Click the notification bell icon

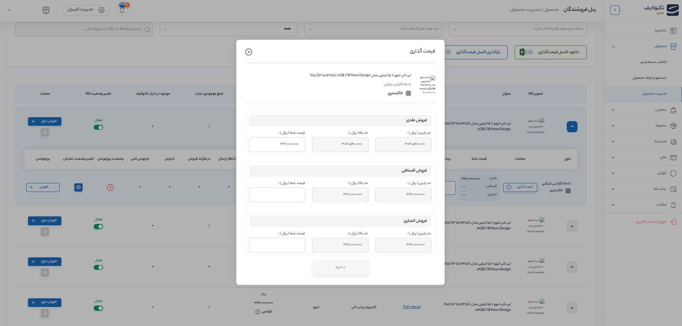coord(122,10)
